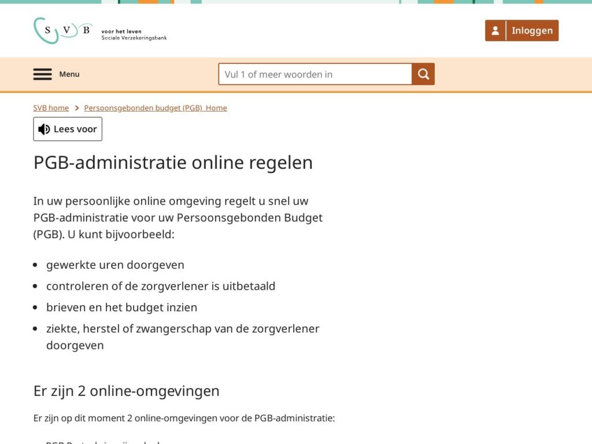Click the Inloggen button
Viewport: 592px width, 444px height.
click(521, 30)
